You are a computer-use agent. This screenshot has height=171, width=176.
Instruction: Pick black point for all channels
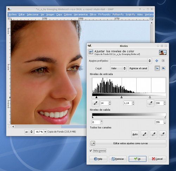(144, 134)
